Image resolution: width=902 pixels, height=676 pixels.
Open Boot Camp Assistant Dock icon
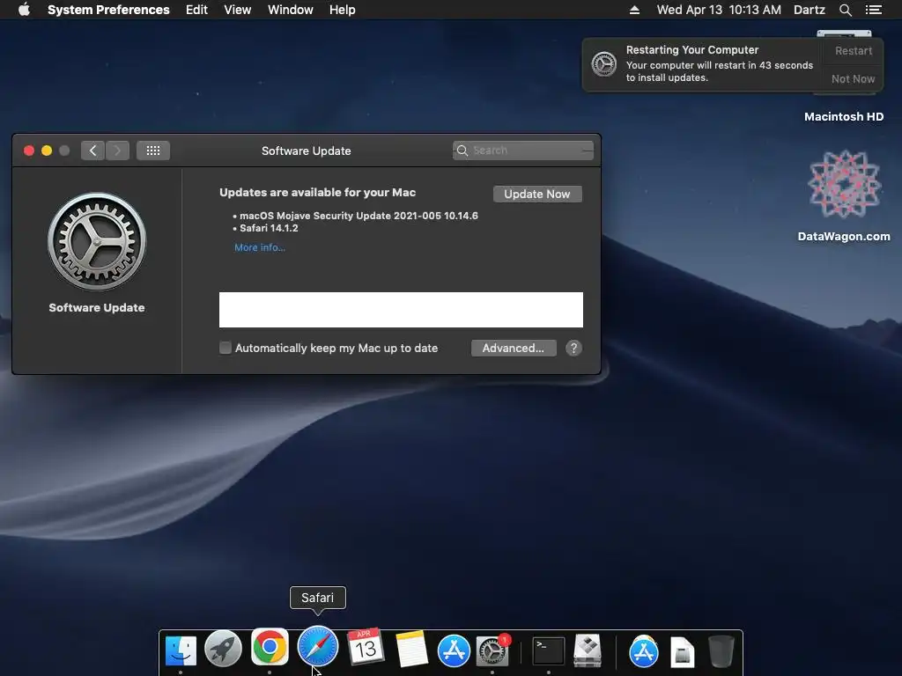click(x=588, y=650)
